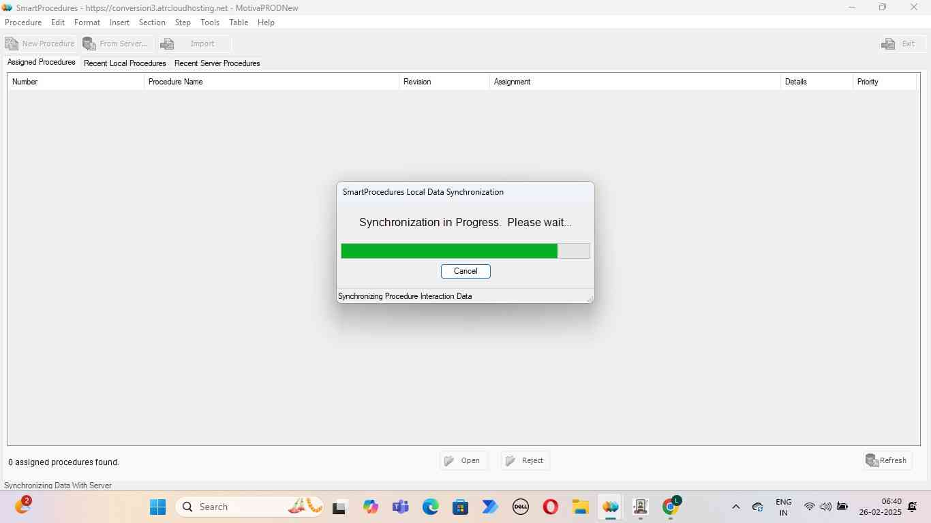
Task: Open the Tools menu
Action: point(210,22)
